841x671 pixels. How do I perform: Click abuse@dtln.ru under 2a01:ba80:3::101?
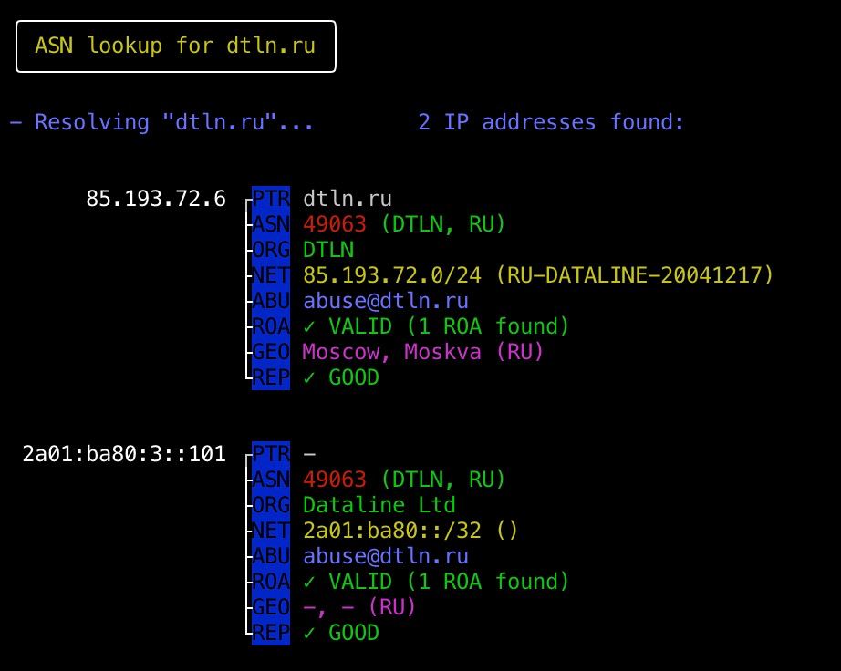(x=386, y=556)
